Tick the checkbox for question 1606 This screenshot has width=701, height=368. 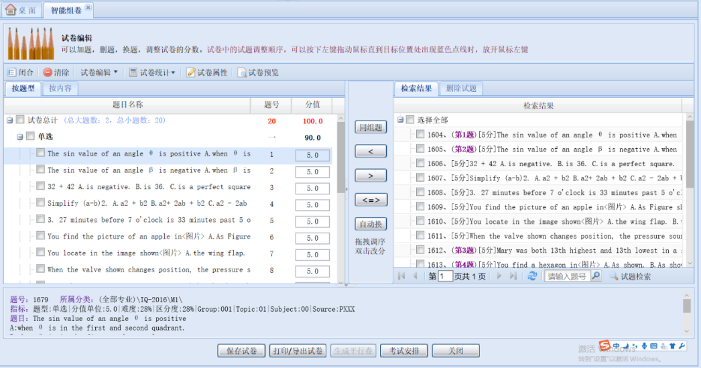pyautogui.click(x=420, y=164)
